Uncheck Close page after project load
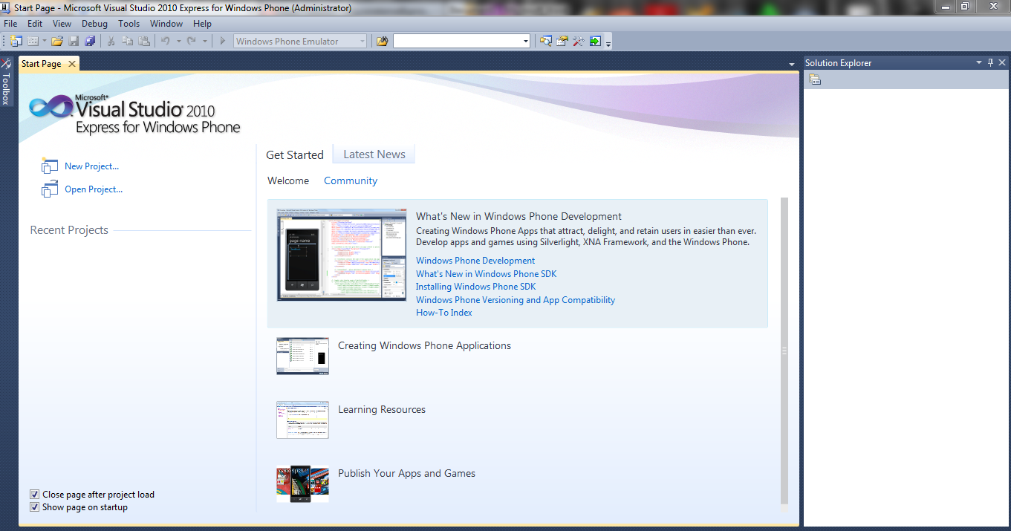Image resolution: width=1011 pixels, height=531 pixels. [34, 495]
